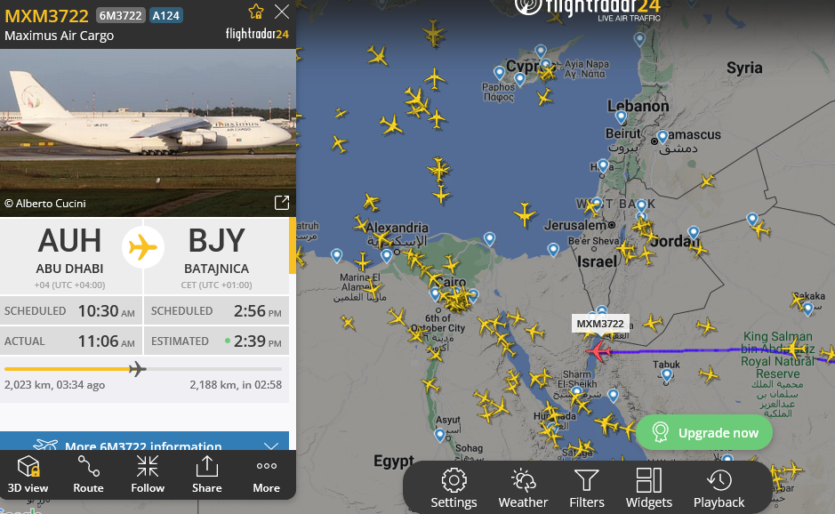Expand More 6M3722 information section
This screenshot has height=514, width=835.
pos(144,441)
